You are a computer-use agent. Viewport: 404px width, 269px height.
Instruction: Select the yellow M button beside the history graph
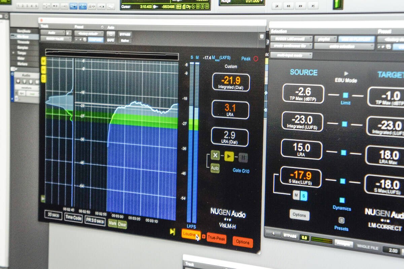click(x=43, y=61)
